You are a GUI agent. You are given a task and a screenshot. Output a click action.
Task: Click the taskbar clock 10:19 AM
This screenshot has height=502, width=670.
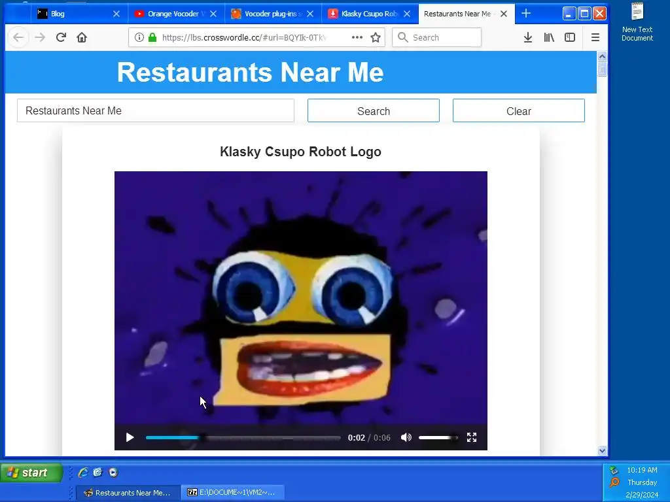tap(642, 470)
